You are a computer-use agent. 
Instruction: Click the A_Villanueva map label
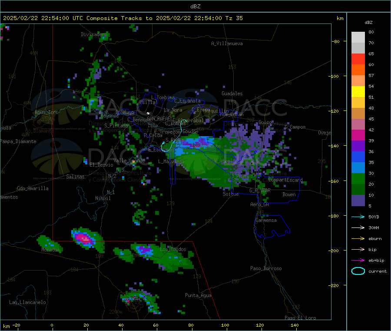click(227, 43)
